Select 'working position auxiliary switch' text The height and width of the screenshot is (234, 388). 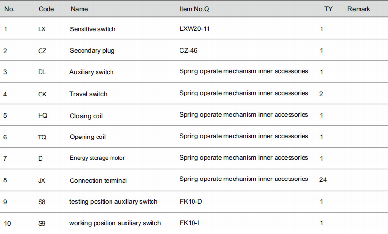[x=115, y=223]
